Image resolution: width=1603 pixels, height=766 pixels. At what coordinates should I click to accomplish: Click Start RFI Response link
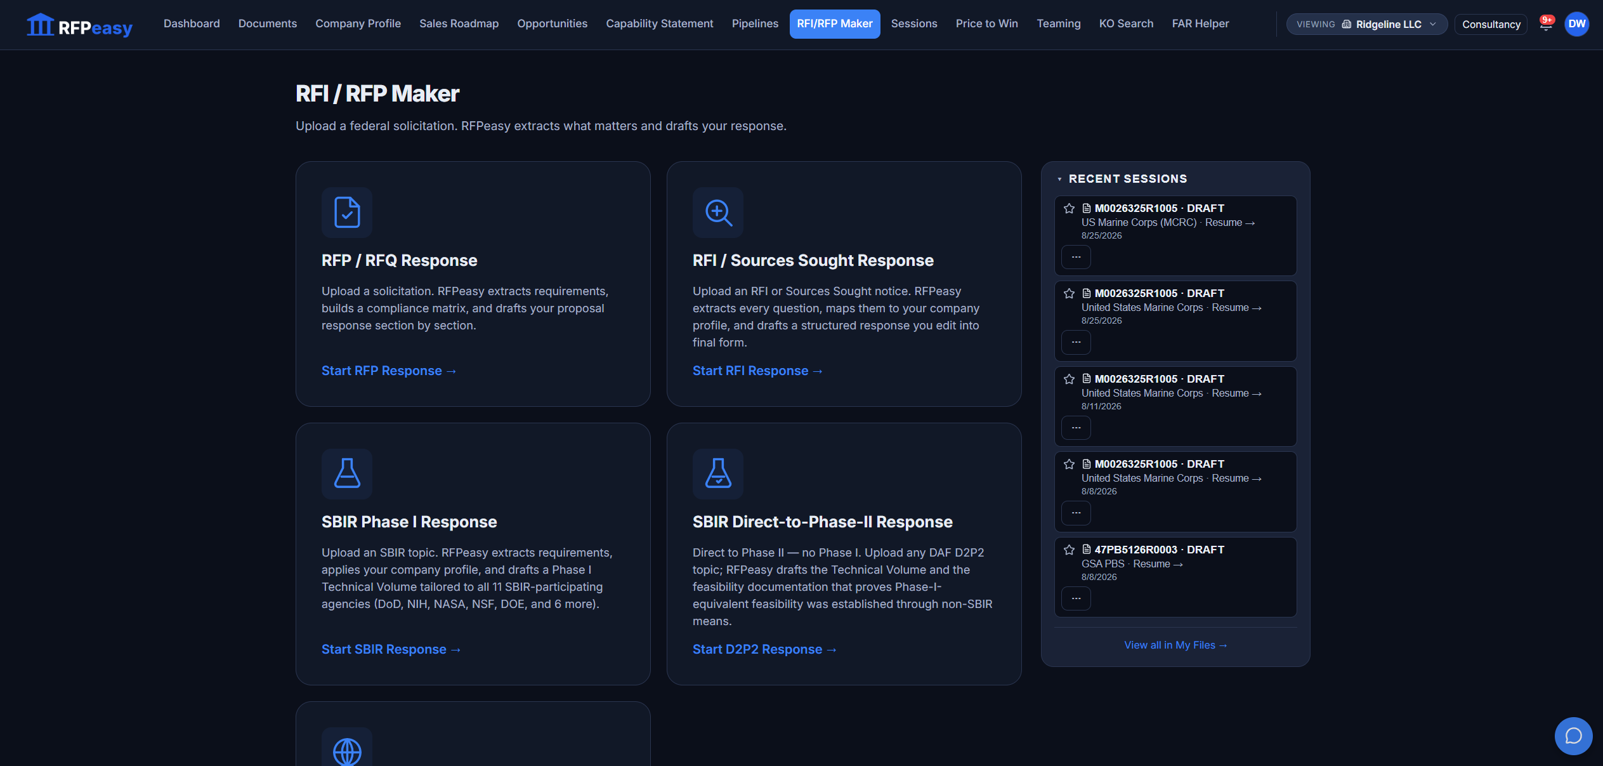tap(757, 371)
